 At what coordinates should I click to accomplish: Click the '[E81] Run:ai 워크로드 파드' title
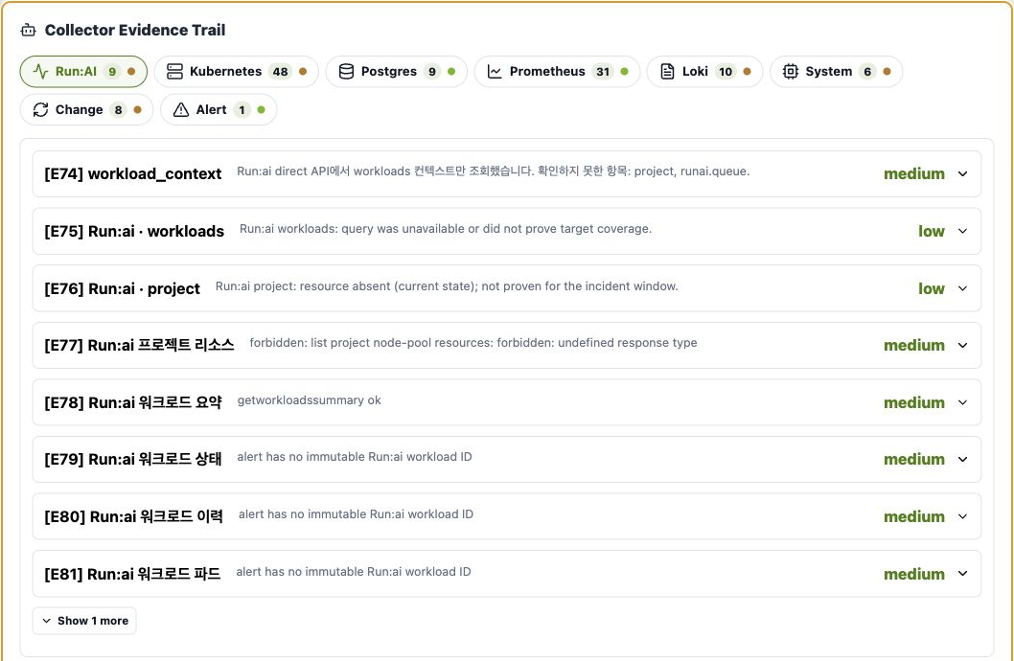132,574
